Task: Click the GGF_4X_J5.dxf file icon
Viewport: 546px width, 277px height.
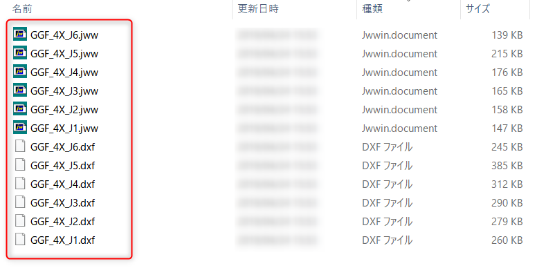Action: [20, 165]
